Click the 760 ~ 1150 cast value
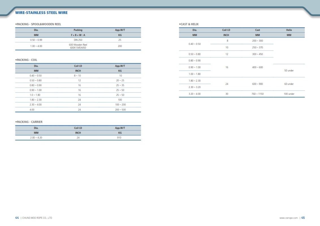 (x=258, y=94)
